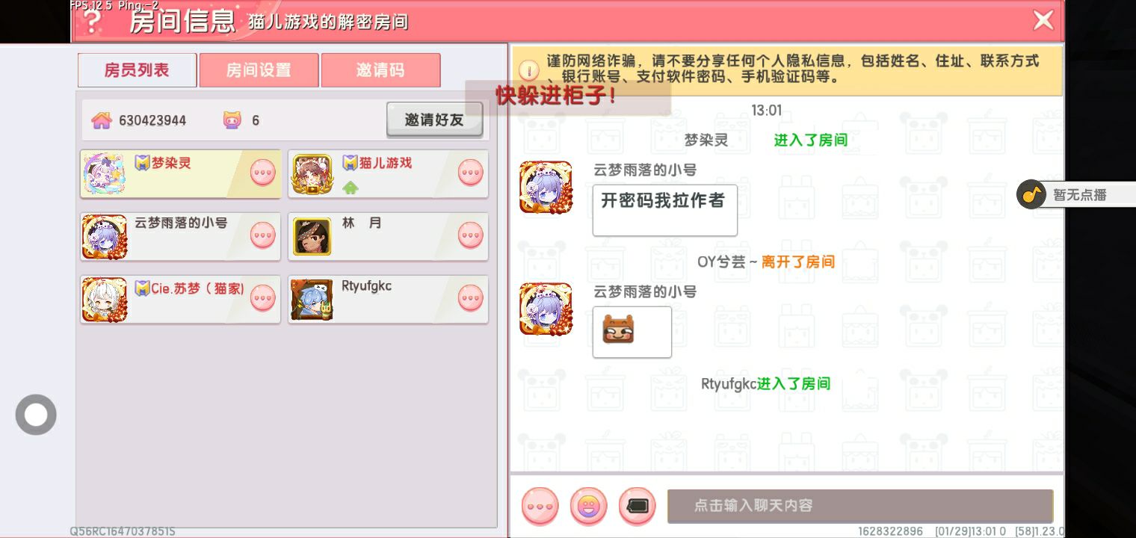Screen dimensions: 1136x538
Task: Open the emoji smiley button in chat bar
Action: (x=588, y=506)
